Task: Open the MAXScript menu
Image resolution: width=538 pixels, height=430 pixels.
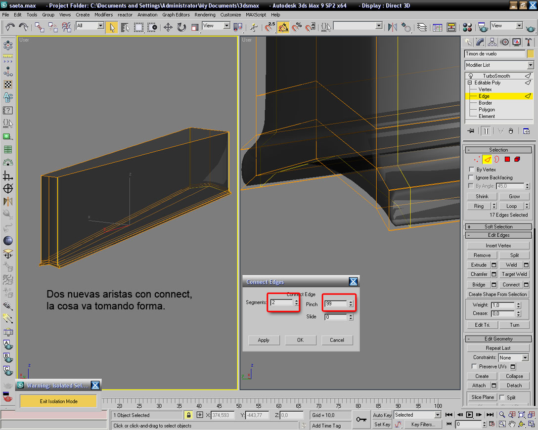Action: click(256, 15)
